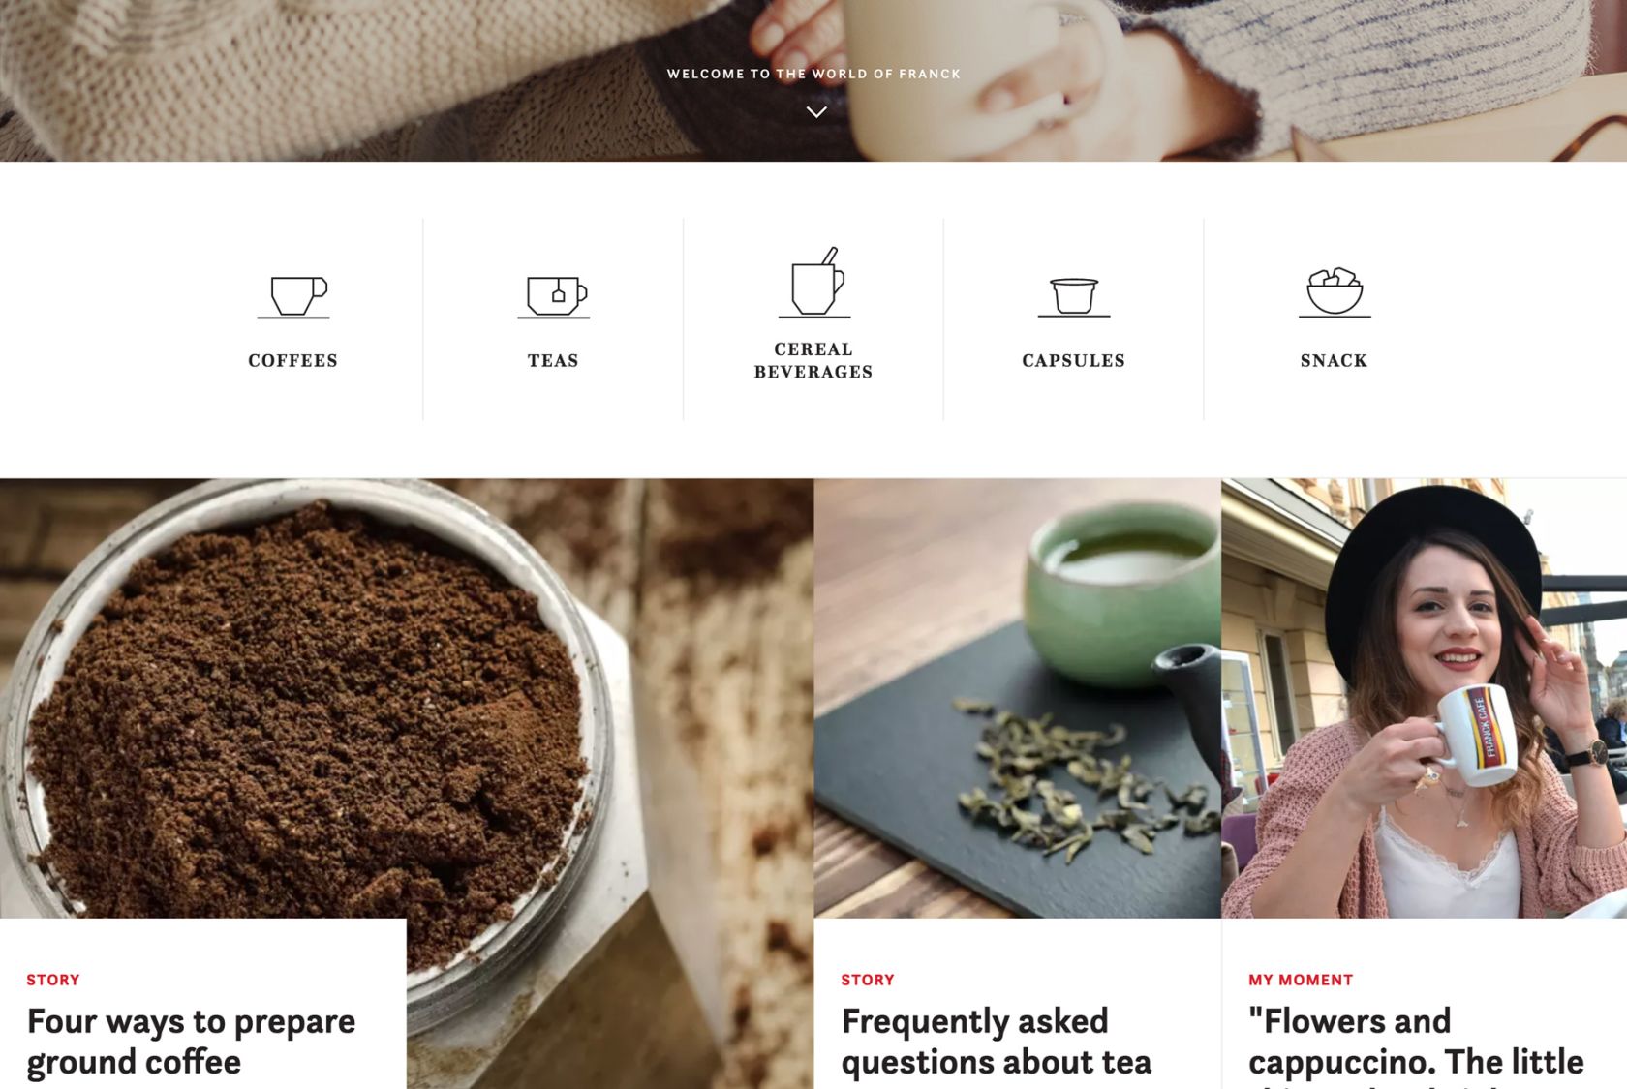Click the Snack bowl icon

click(1335, 292)
